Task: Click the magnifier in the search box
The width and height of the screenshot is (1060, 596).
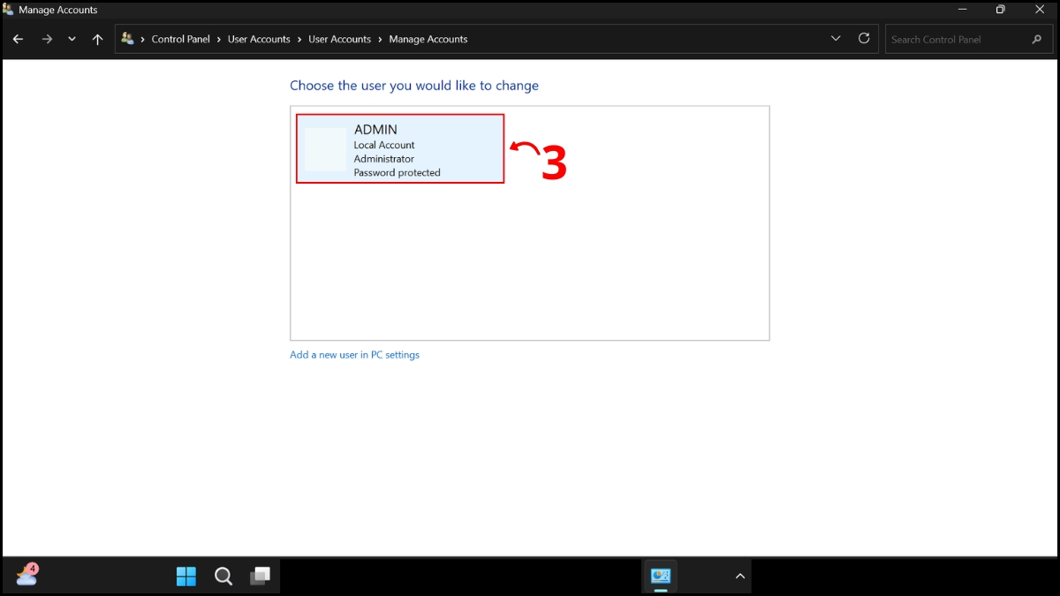Action: [x=1036, y=39]
